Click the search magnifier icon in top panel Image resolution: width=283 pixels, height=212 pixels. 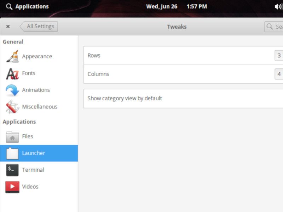(x=9, y=6)
